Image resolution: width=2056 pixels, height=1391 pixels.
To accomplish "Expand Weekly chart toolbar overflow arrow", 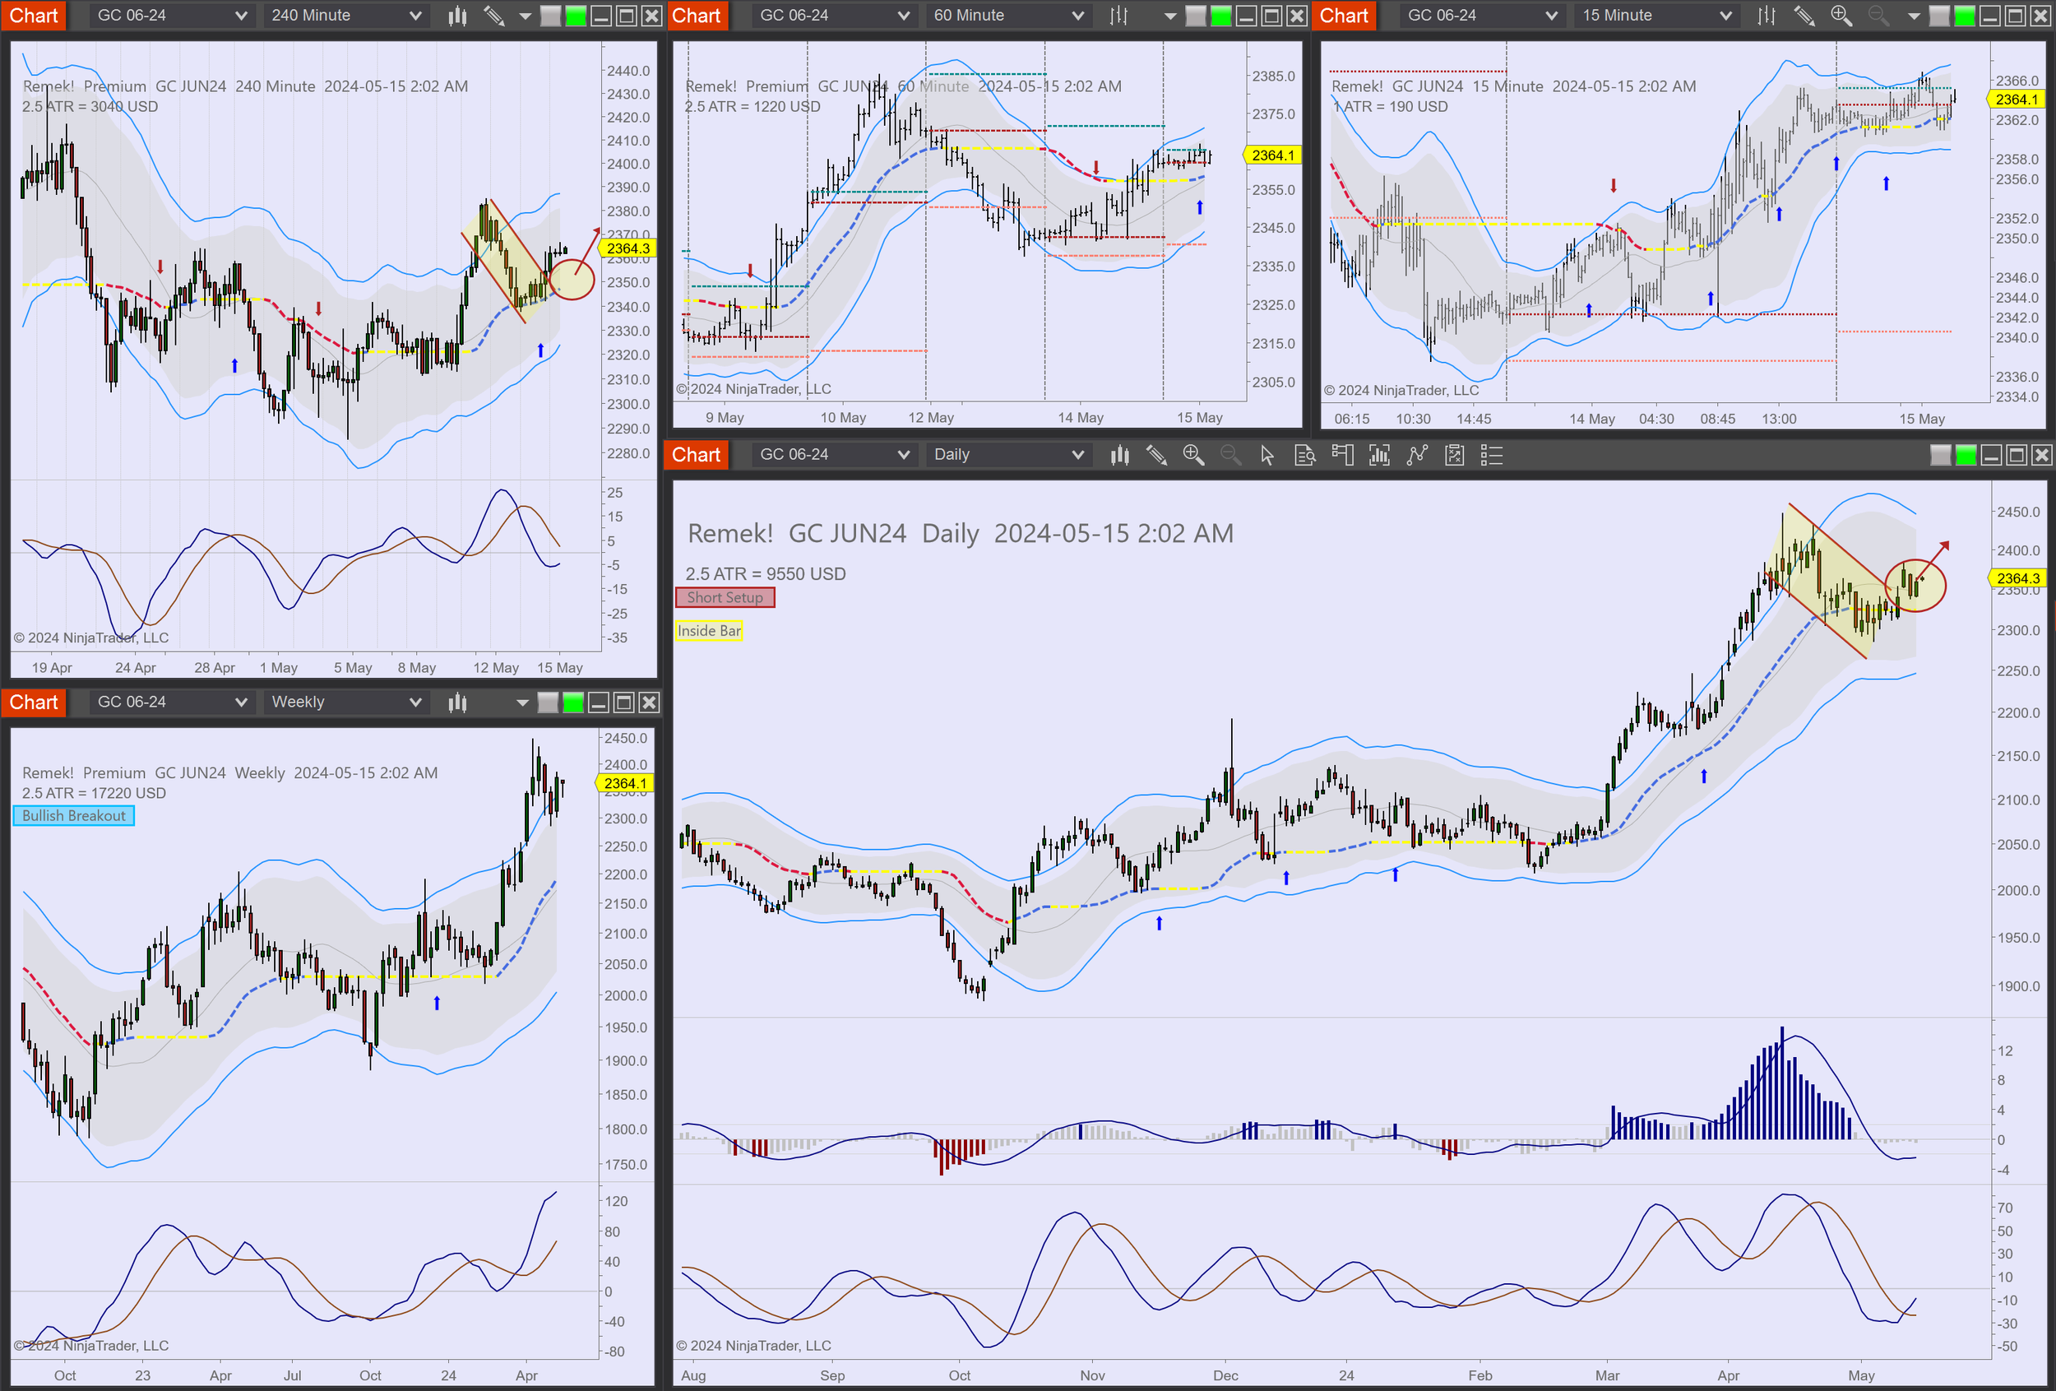I will tap(522, 702).
